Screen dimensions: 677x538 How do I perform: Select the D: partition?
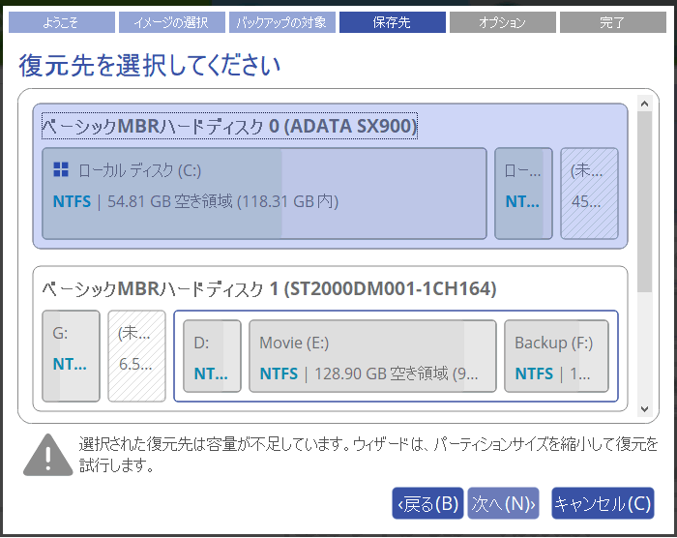[212, 356]
